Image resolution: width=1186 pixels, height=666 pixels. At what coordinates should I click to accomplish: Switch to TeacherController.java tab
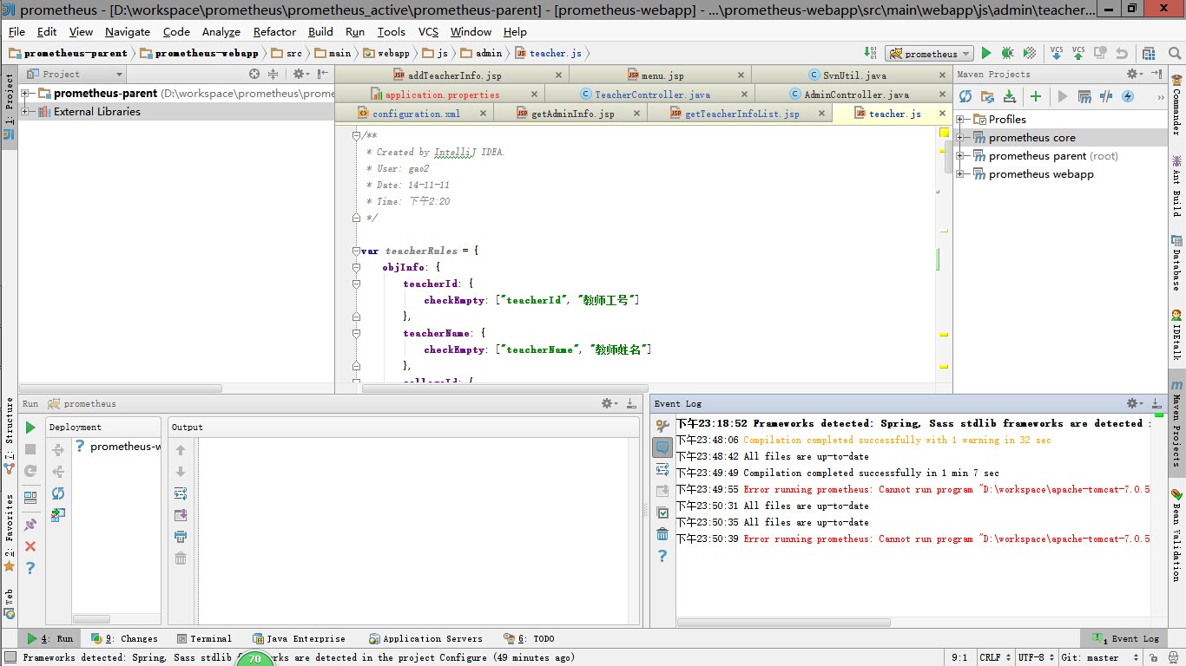tap(653, 95)
